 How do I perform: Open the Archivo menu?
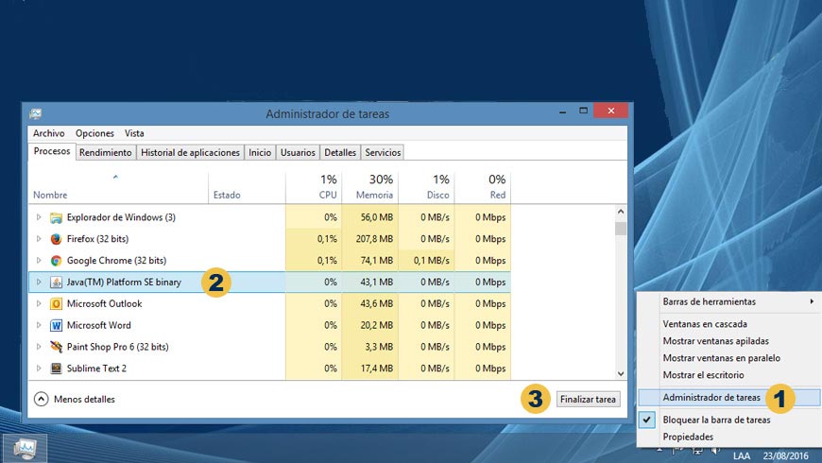pos(49,133)
